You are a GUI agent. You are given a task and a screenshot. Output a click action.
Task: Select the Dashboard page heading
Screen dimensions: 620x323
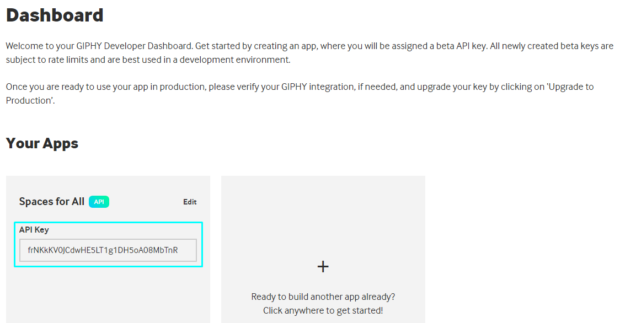[x=54, y=15]
